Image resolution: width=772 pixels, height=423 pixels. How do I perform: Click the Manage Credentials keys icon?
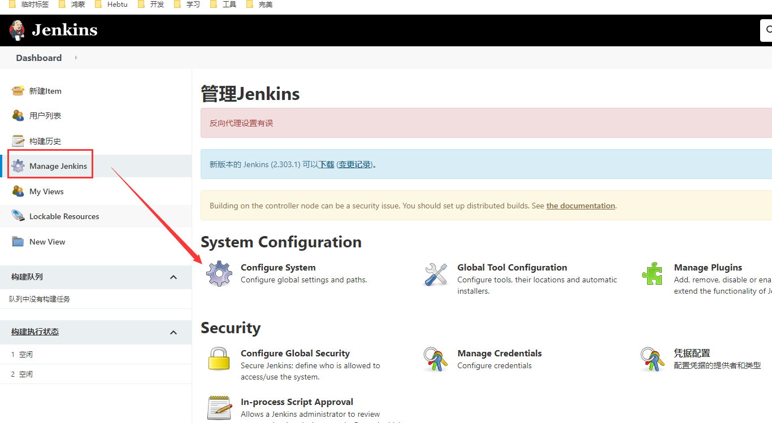[436, 359]
